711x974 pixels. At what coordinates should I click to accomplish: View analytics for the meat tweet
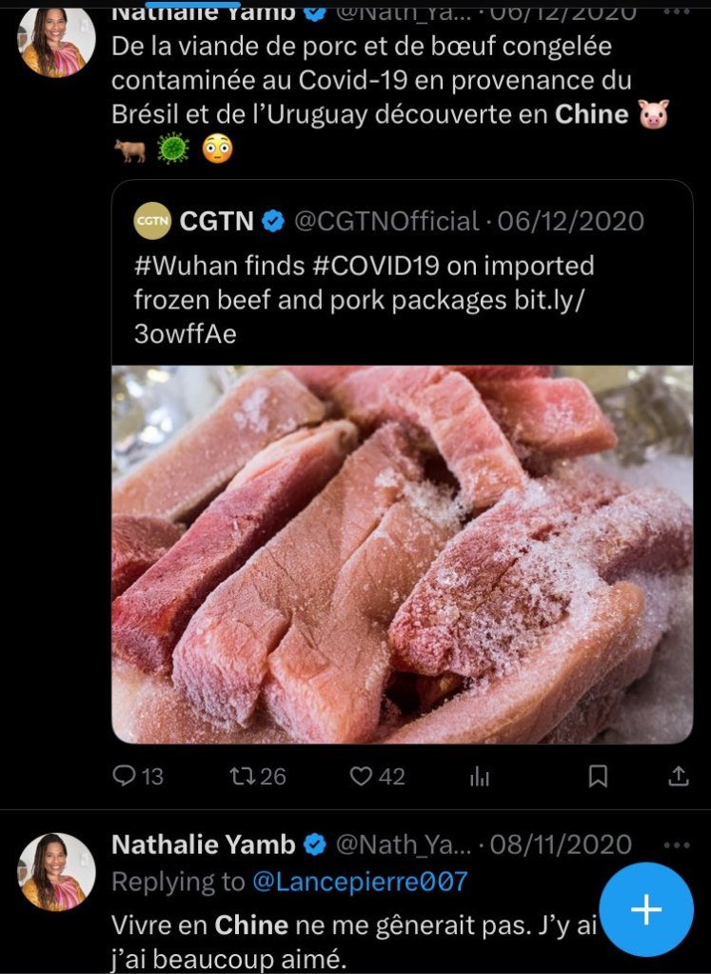pyautogui.click(x=480, y=777)
